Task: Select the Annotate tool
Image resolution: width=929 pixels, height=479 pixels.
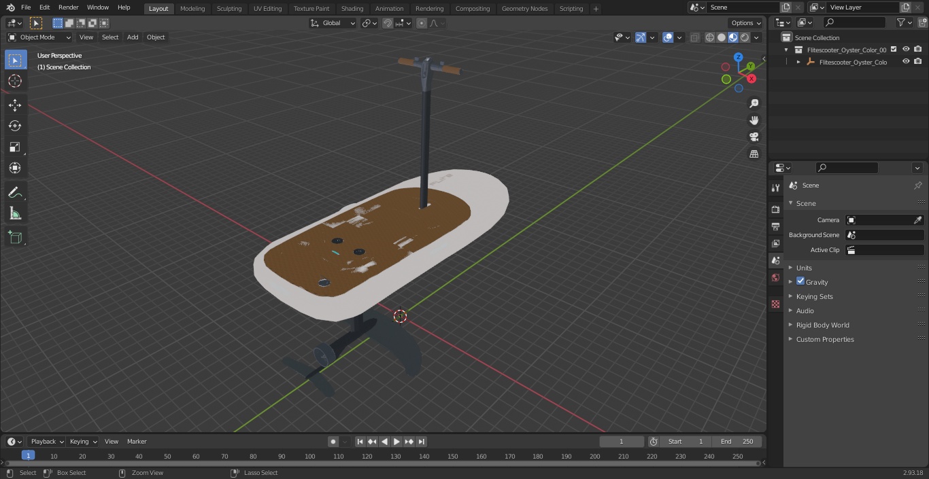Action: pyautogui.click(x=15, y=192)
